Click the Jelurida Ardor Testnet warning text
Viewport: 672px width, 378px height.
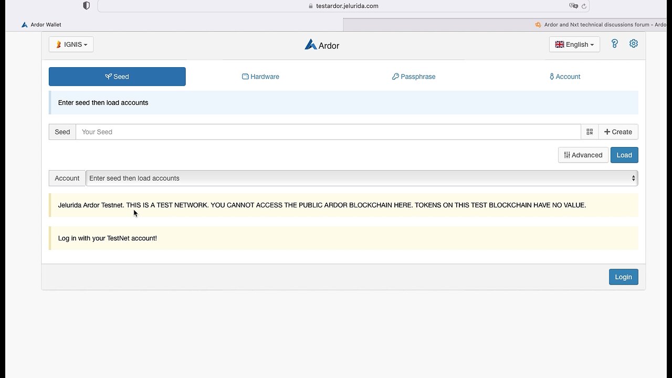[322, 205]
